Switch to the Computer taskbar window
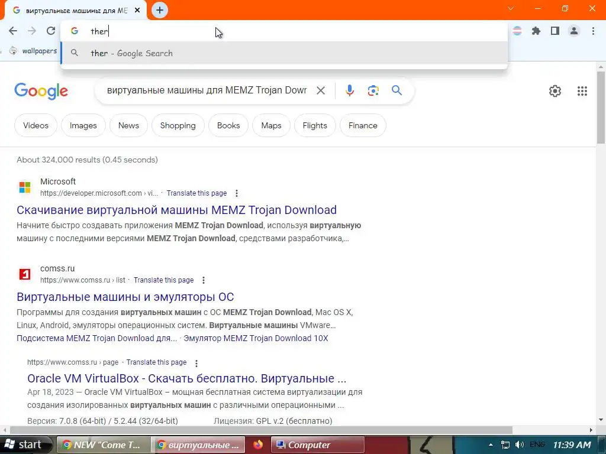 coord(317,445)
